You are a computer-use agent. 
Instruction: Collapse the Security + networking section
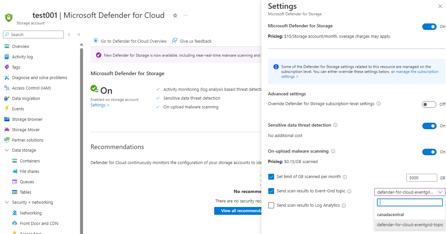point(7,202)
